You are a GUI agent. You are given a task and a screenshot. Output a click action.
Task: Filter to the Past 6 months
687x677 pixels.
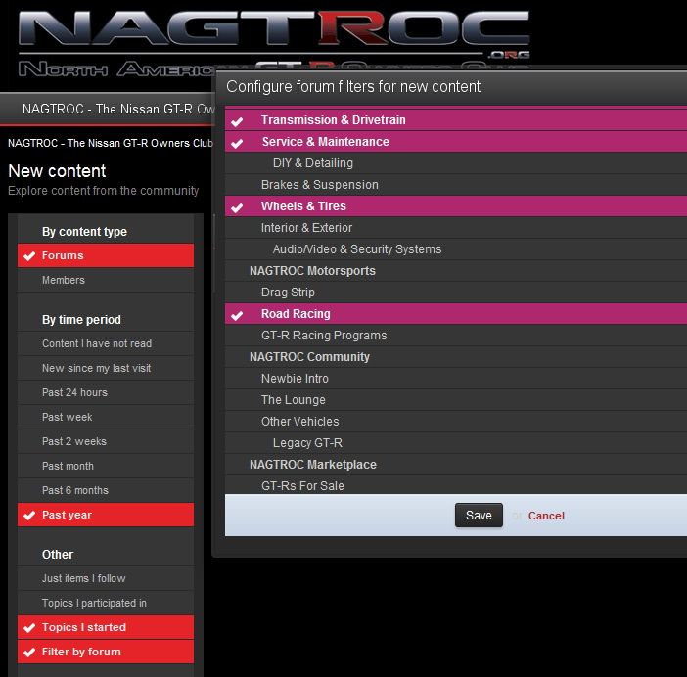tap(106, 490)
